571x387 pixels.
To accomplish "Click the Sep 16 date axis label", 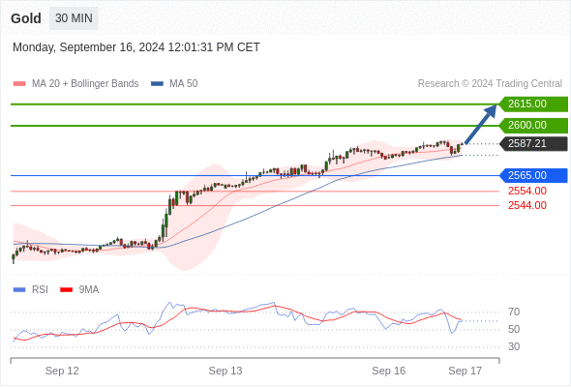I will (x=388, y=371).
